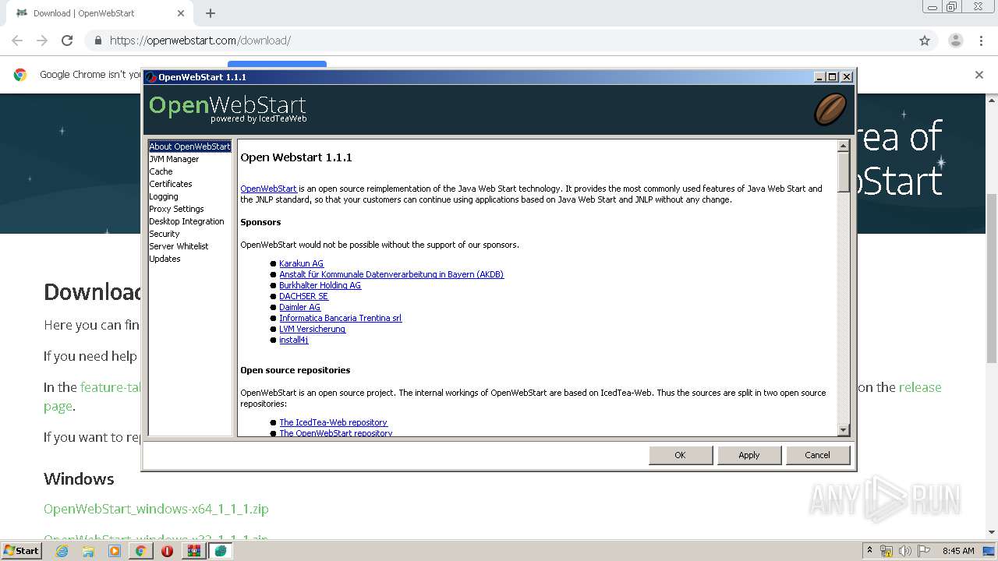Click the About pane scrollbar thumb
998x561 pixels.
843,172
